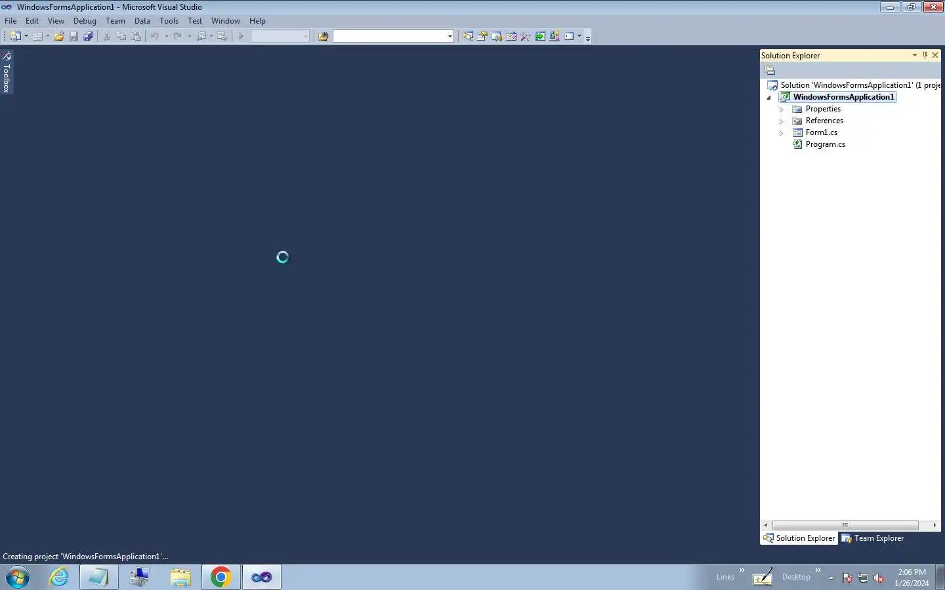Open the View menu
The image size is (945, 590).
coord(56,21)
